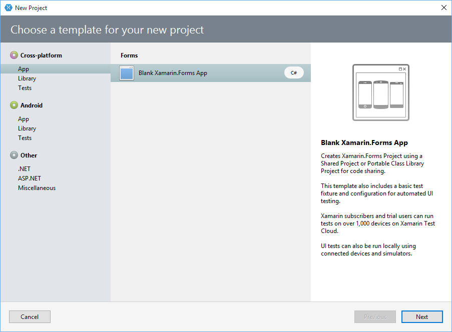This screenshot has width=452, height=332.
Task: Click the Forms section header
Action: [x=129, y=55]
